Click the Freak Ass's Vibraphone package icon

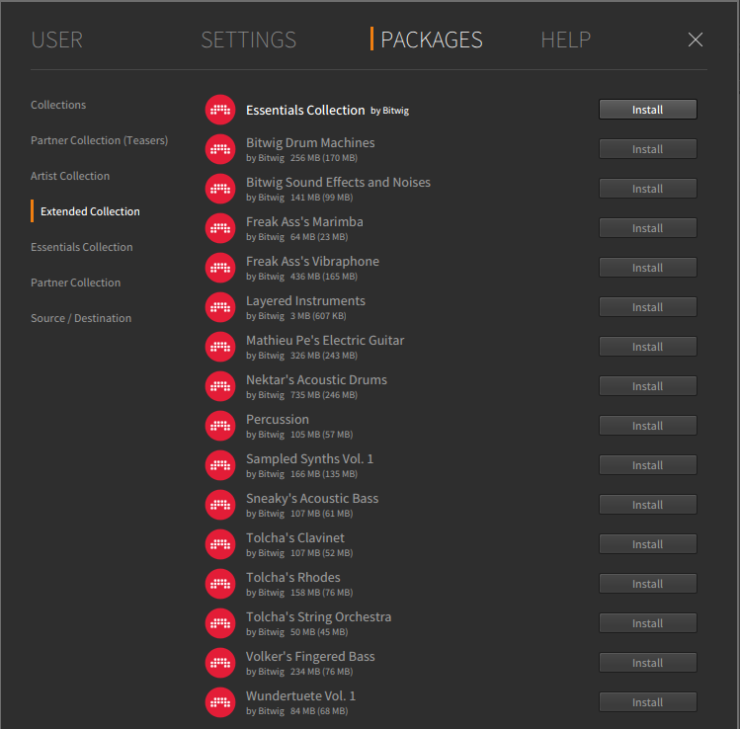[x=220, y=268]
